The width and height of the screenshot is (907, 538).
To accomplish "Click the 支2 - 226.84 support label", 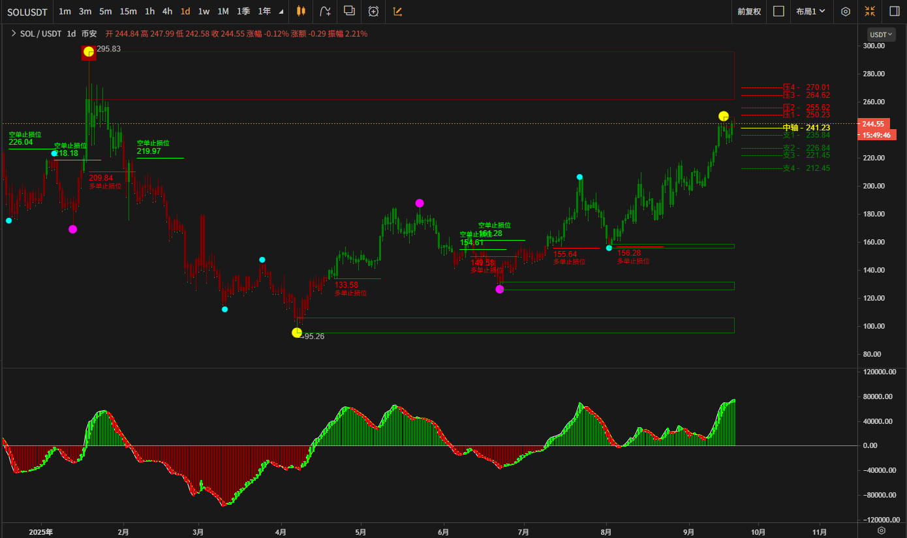I will [x=807, y=148].
